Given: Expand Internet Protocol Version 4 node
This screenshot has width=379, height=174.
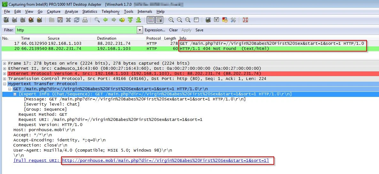Looking at the screenshot, I should (4, 74).
